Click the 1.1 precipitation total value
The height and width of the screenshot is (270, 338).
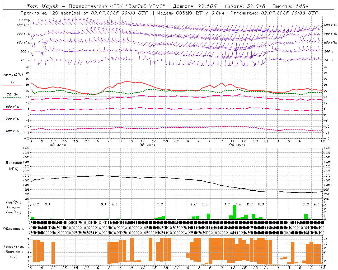click(x=227, y=204)
